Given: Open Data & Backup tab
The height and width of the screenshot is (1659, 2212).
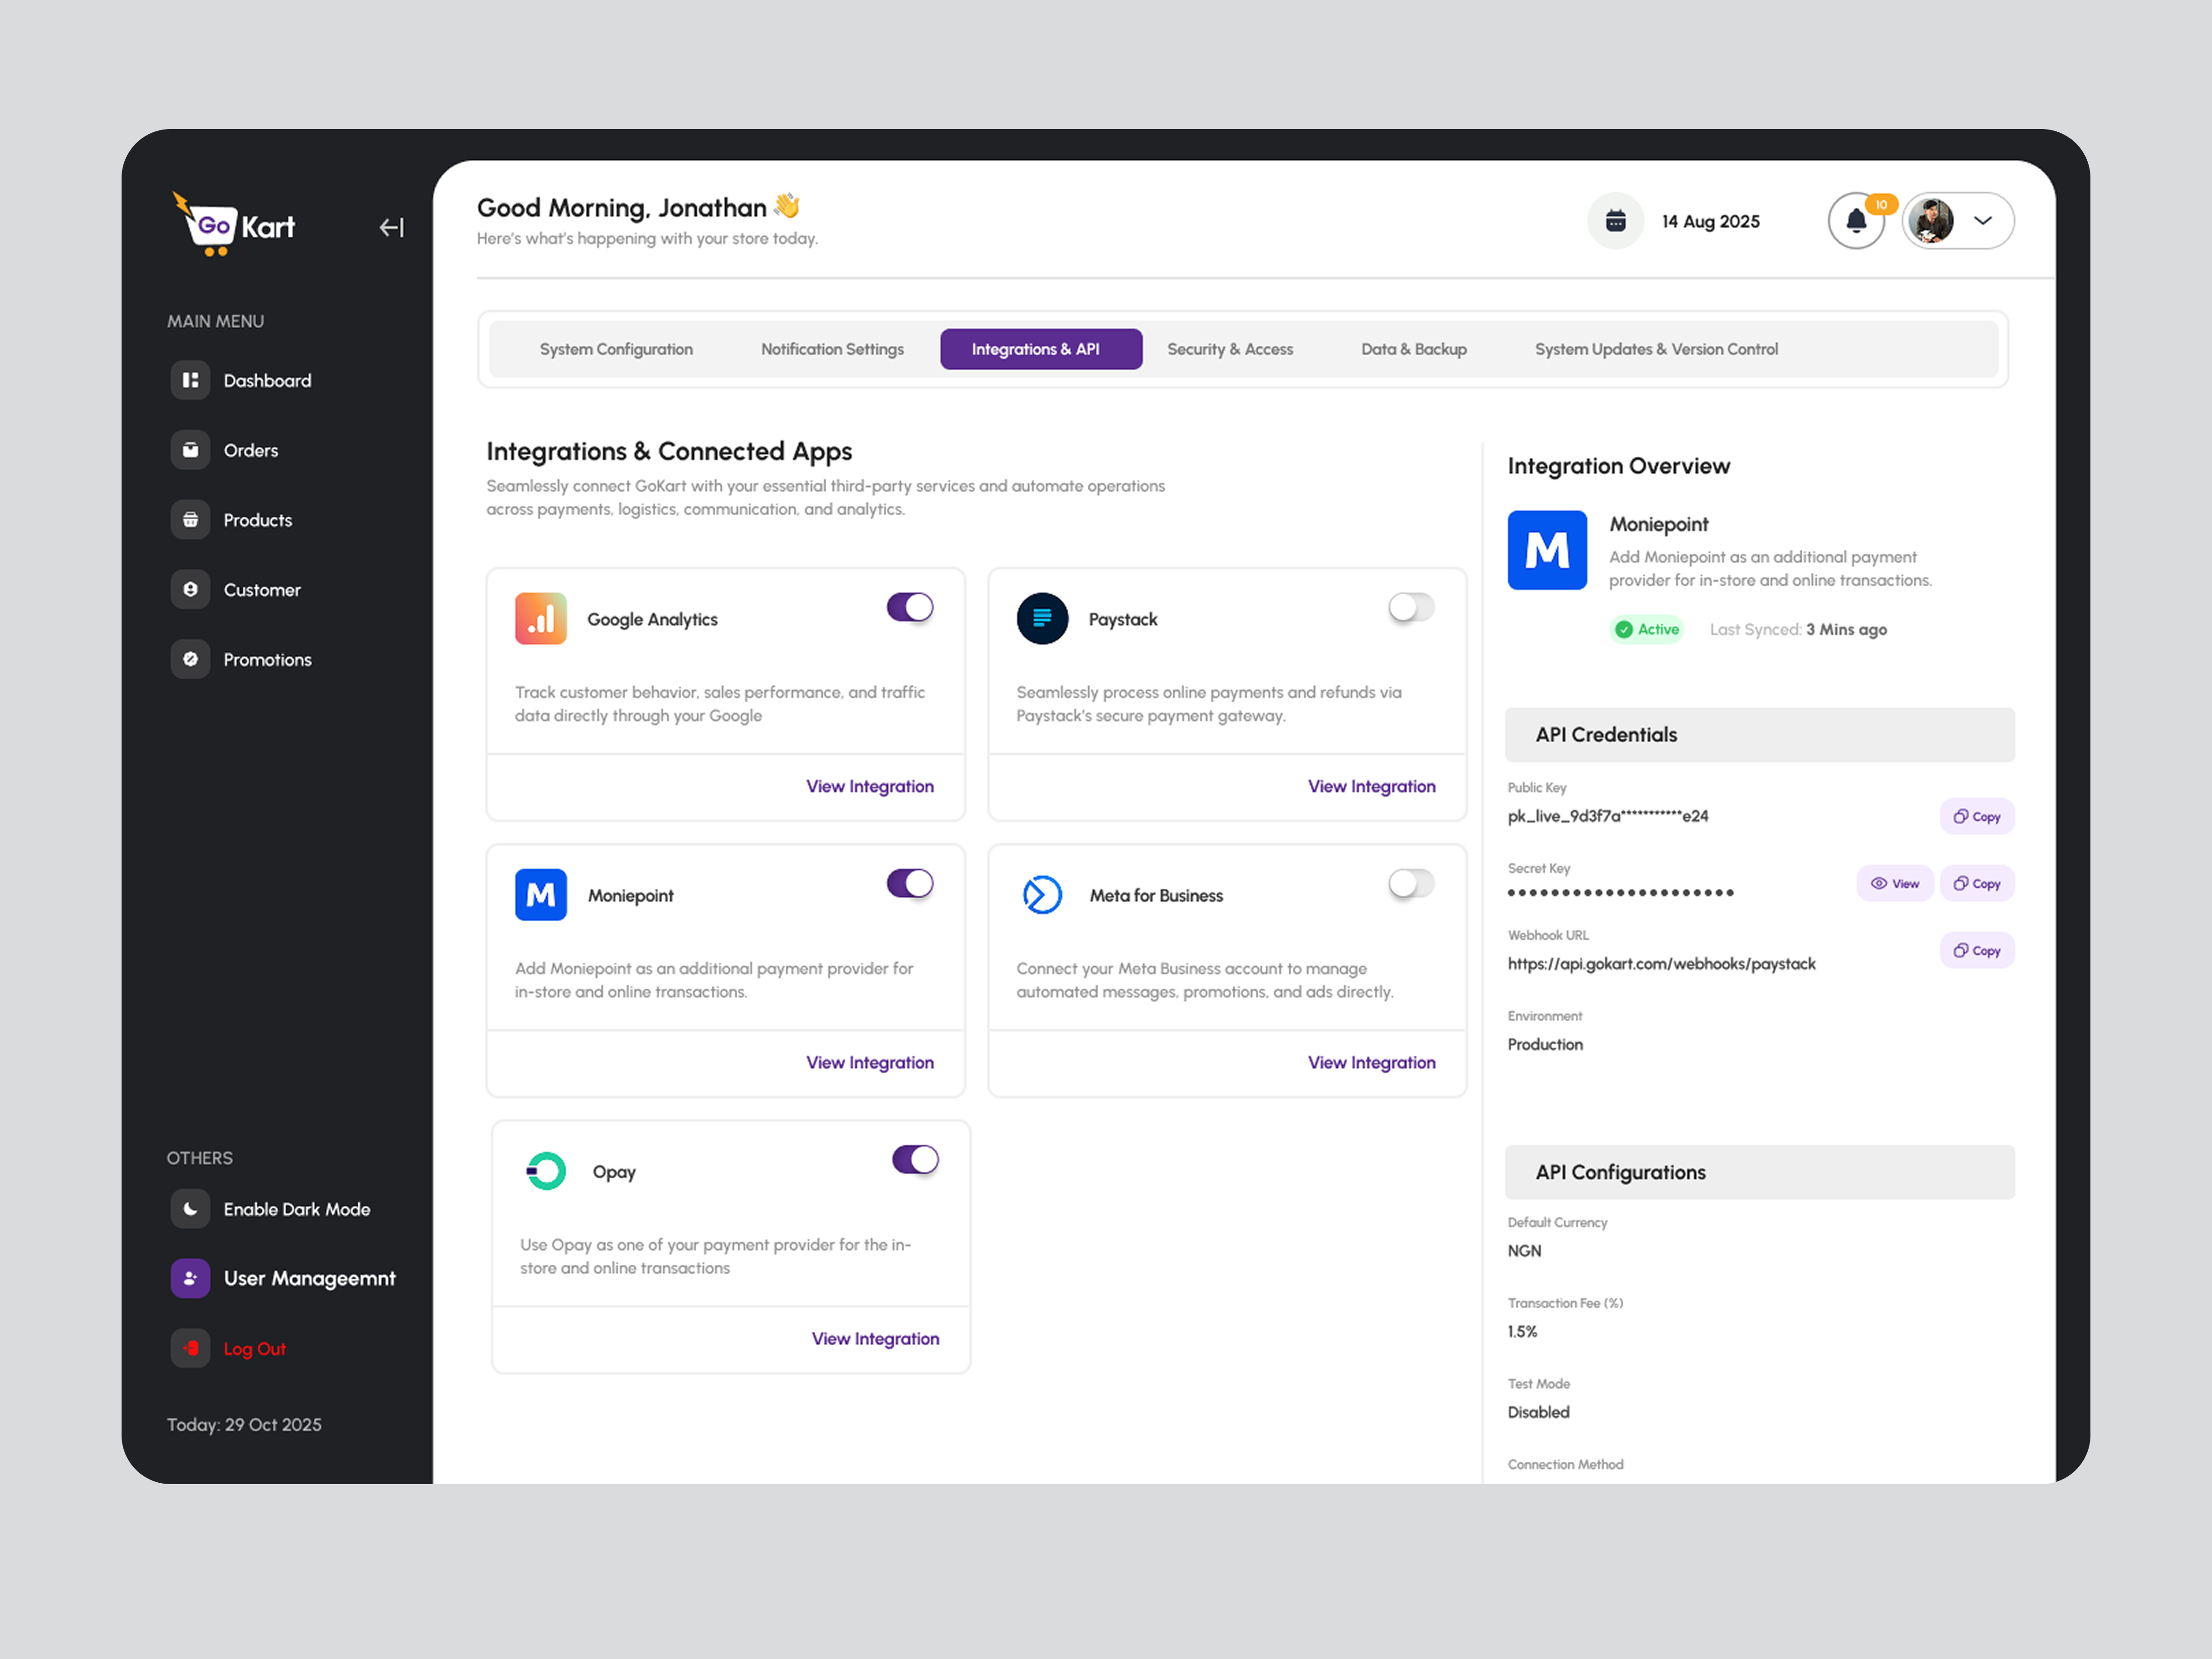Looking at the screenshot, I should click(1413, 349).
